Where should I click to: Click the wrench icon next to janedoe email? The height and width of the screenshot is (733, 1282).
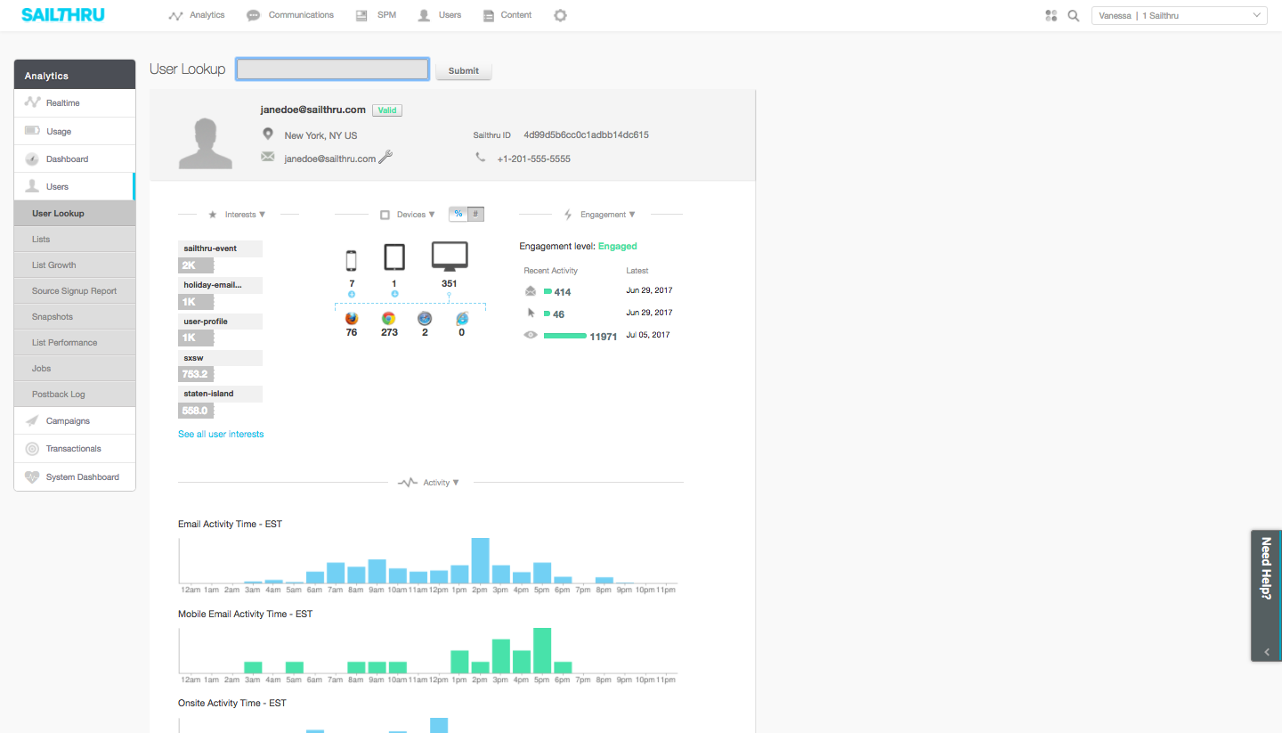coord(385,157)
